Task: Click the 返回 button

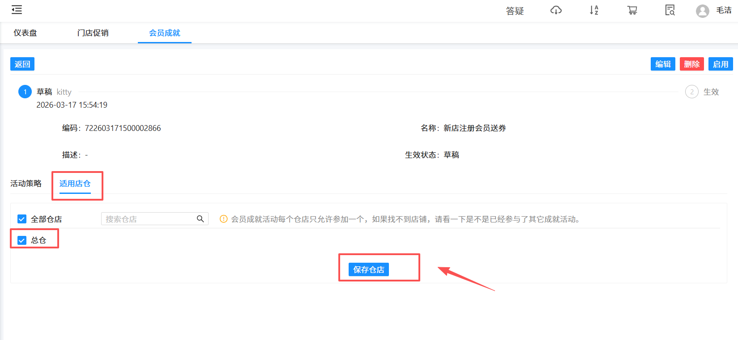Action: coord(22,64)
